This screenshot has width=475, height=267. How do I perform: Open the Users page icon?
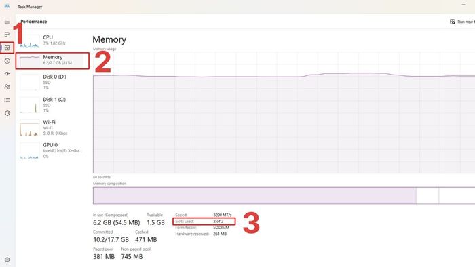(x=7, y=87)
